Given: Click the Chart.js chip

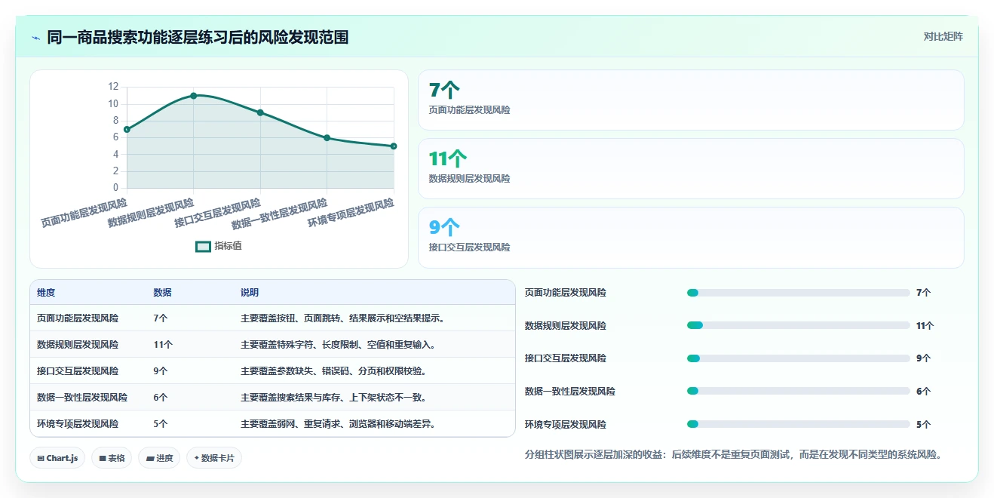Looking at the screenshot, I should (57, 458).
